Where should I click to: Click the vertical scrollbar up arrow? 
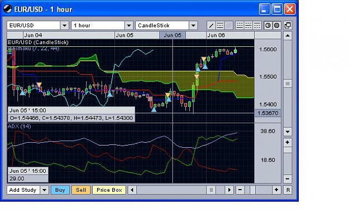point(288,36)
